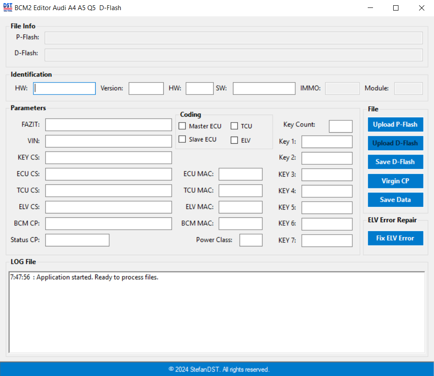Maximize the BCM2 Editor window
The image size is (434, 376).
click(x=396, y=8)
